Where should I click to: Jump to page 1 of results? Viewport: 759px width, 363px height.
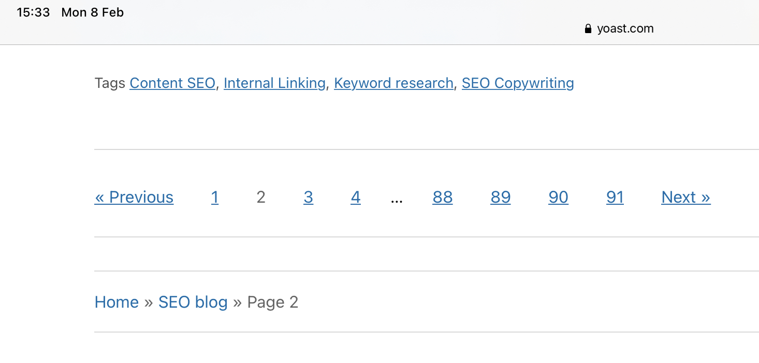pyautogui.click(x=215, y=197)
